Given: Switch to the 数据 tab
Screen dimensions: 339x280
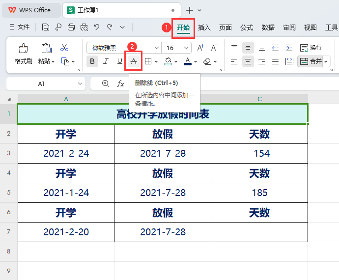Looking at the screenshot, I should 268,28.
